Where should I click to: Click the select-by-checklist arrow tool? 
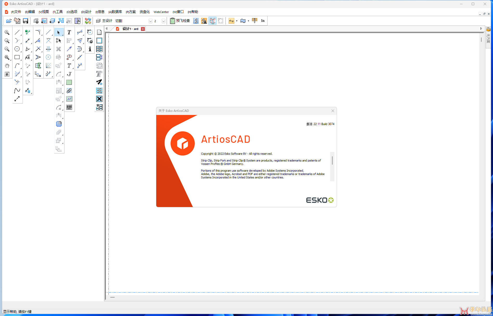coord(59,41)
